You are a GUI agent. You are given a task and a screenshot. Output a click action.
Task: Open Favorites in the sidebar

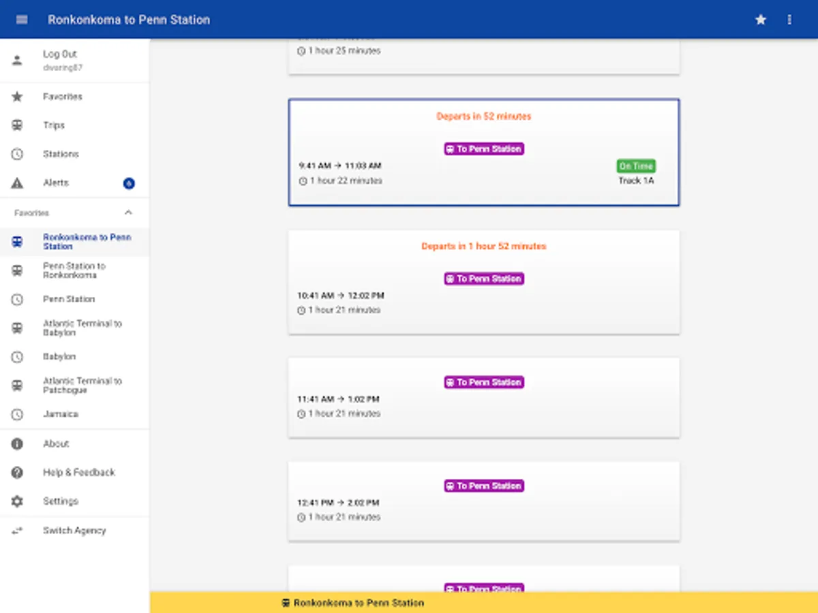coord(74,97)
